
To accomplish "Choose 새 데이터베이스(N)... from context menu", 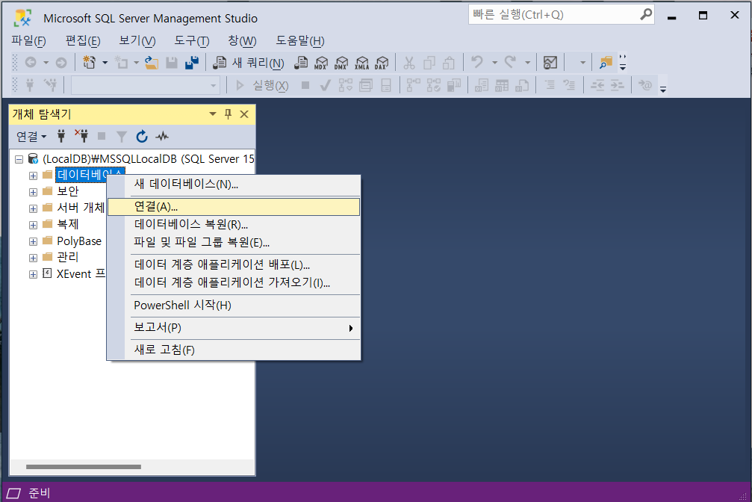I will coord(234,185).
